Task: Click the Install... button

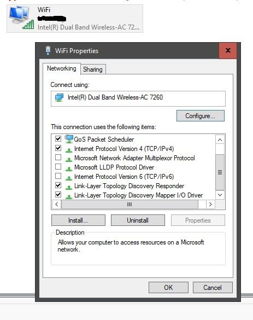Action: tap(78, 220)
